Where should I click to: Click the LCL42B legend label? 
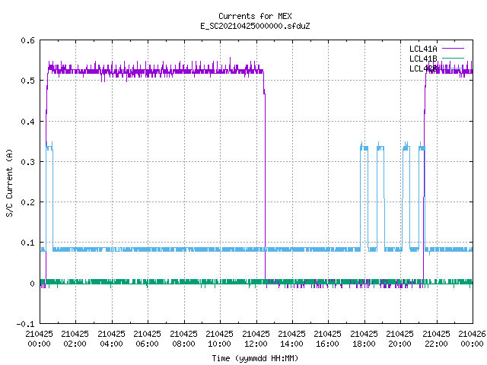click(x=423, y=68)
